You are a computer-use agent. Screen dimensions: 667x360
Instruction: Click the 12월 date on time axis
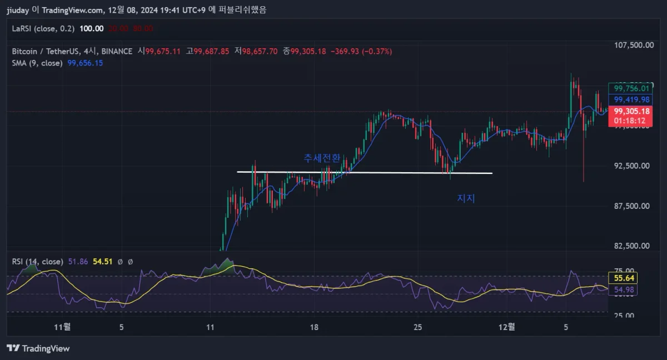tap(507, 327)
